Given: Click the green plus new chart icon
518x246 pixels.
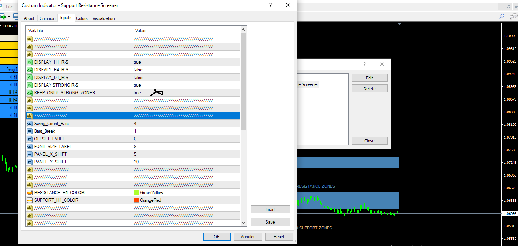Looking at the screenshot, I should point(4,17).
